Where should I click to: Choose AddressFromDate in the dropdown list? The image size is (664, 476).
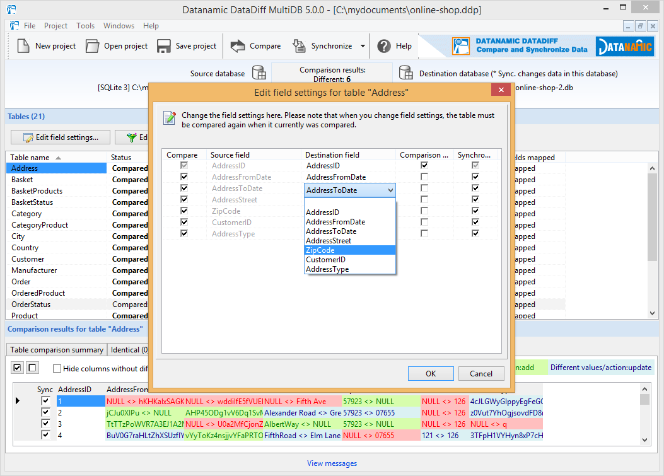click(350, 222)
